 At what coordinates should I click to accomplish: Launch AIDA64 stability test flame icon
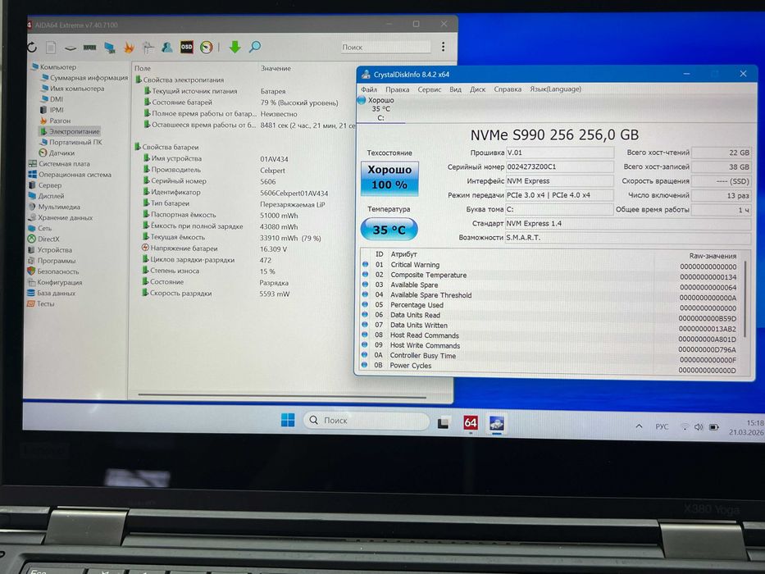(x=129, y=48)
